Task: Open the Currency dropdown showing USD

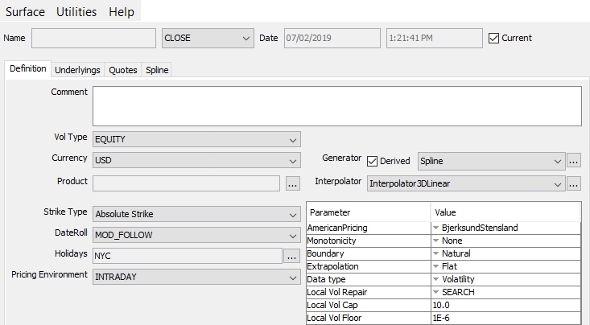Action: click(196, 160)
